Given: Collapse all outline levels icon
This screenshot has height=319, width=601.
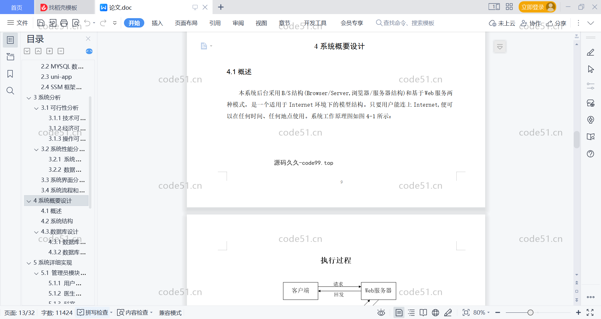Looking at the screenshot, I should pos(38,51).
